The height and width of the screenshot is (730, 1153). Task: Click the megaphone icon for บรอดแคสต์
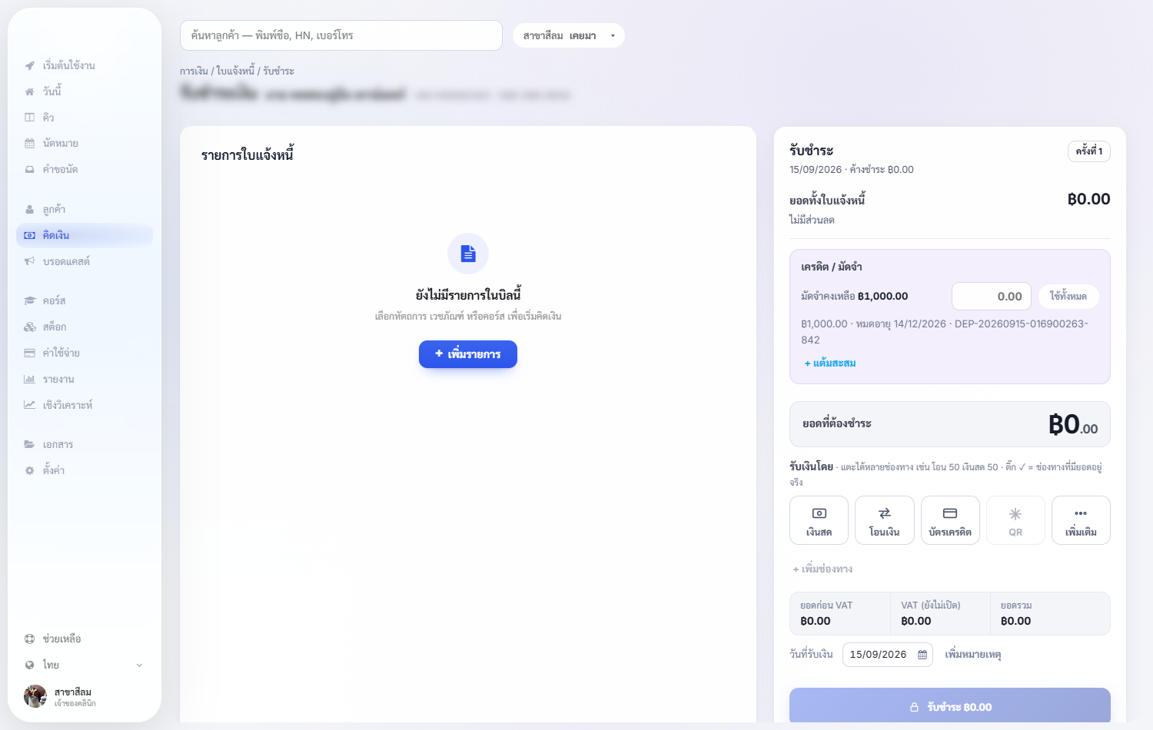click(29, 262)
